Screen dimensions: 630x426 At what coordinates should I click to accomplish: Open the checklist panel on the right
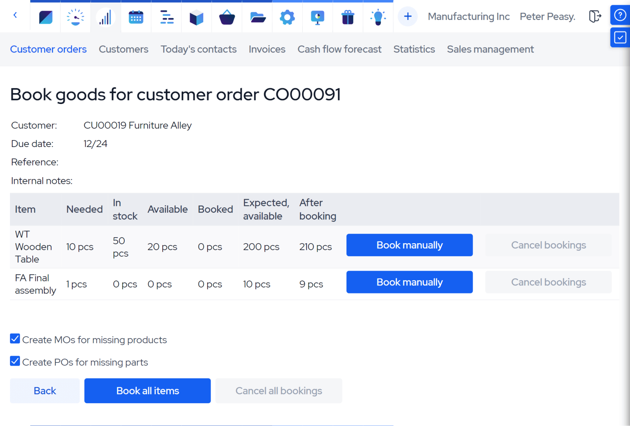620,37
